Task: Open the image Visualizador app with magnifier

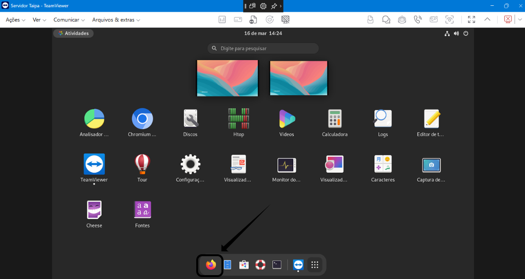Action: tap(335, 164)
